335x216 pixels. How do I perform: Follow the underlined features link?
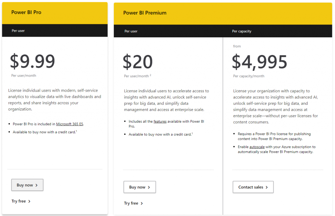[160, 121]
